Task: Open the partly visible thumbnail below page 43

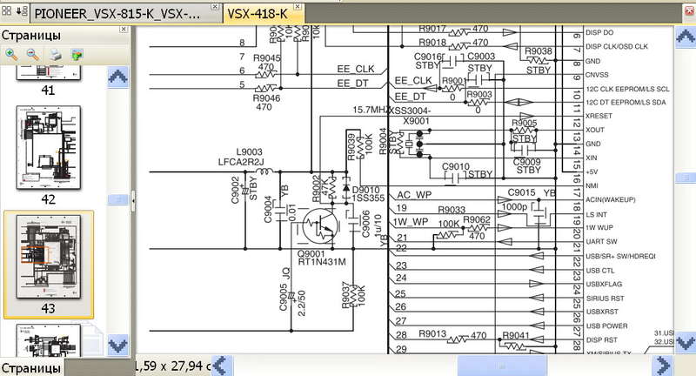Action: pos(49,340)
